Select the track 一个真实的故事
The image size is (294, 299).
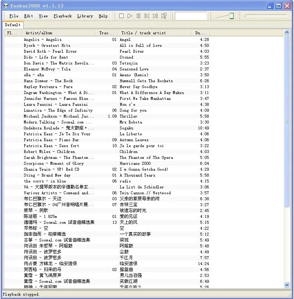tap(135, 234)
